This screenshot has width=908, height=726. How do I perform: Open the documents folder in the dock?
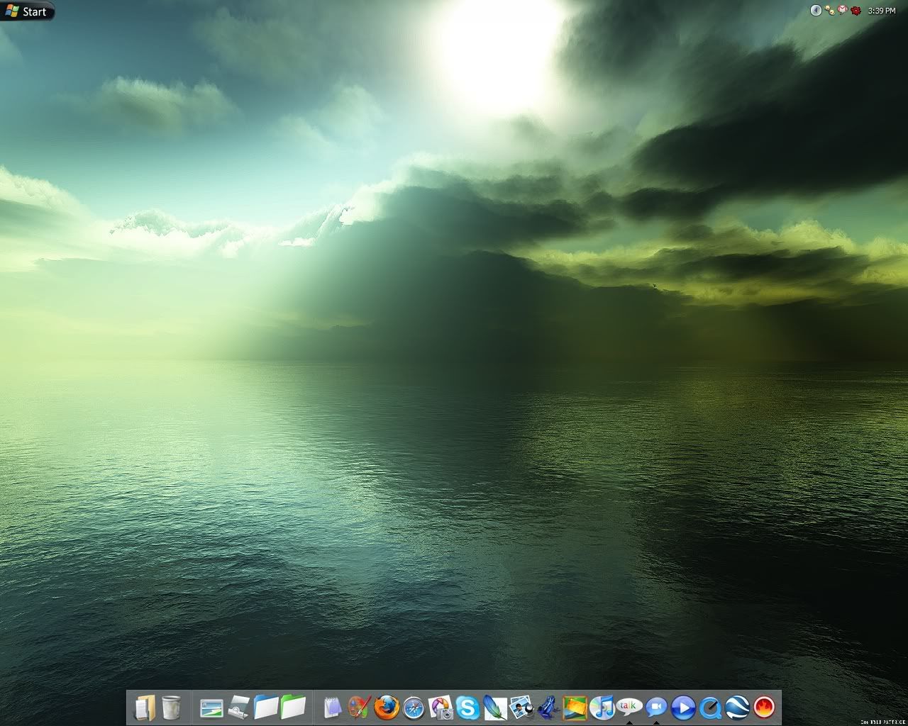click(145, 708)
